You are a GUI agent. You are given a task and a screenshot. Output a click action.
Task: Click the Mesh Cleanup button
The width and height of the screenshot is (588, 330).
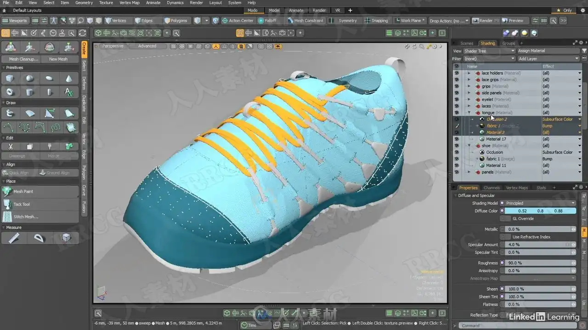tap(23, 59)
